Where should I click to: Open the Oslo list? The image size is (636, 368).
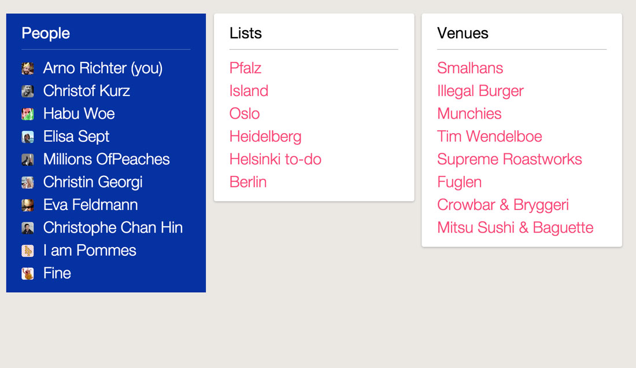(x=244, y=113)
